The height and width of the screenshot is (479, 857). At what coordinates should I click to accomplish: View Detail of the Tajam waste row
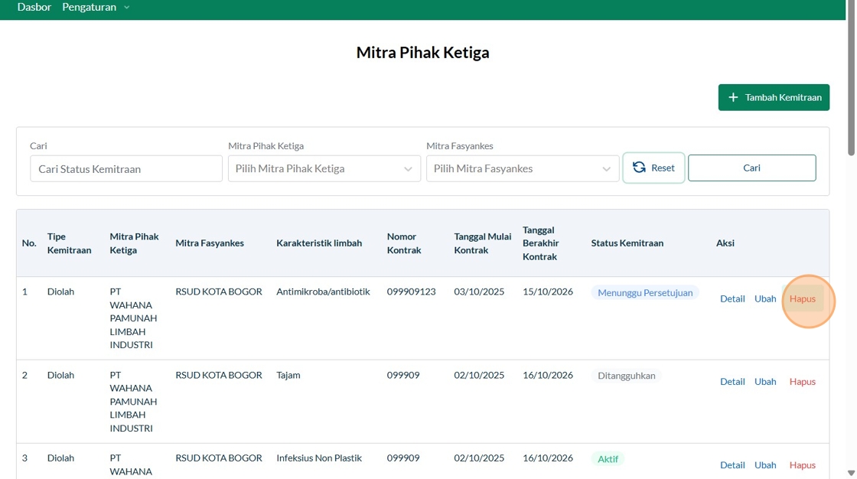732,382
